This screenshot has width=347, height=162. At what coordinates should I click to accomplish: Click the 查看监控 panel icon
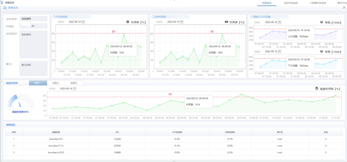tap(5, 8)
